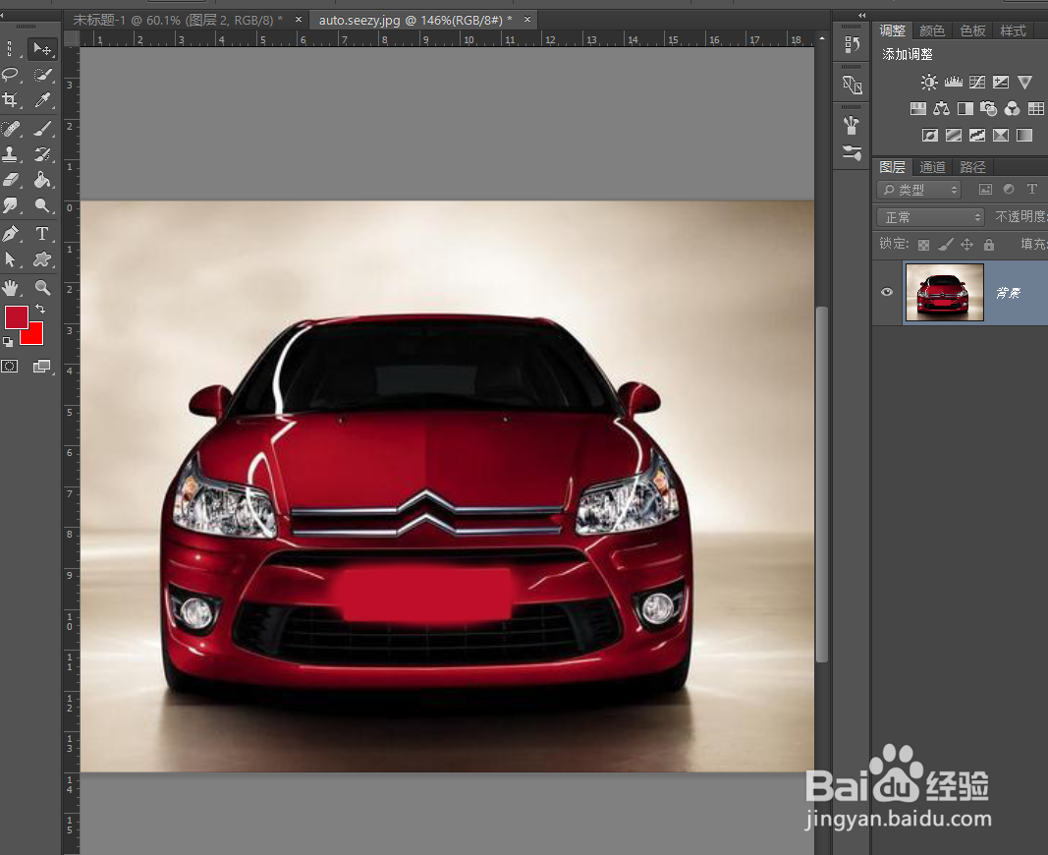Add a Color Lookup grid adjustment
This screenshot has width=1048, height=855.
(x=1036, y=108)
